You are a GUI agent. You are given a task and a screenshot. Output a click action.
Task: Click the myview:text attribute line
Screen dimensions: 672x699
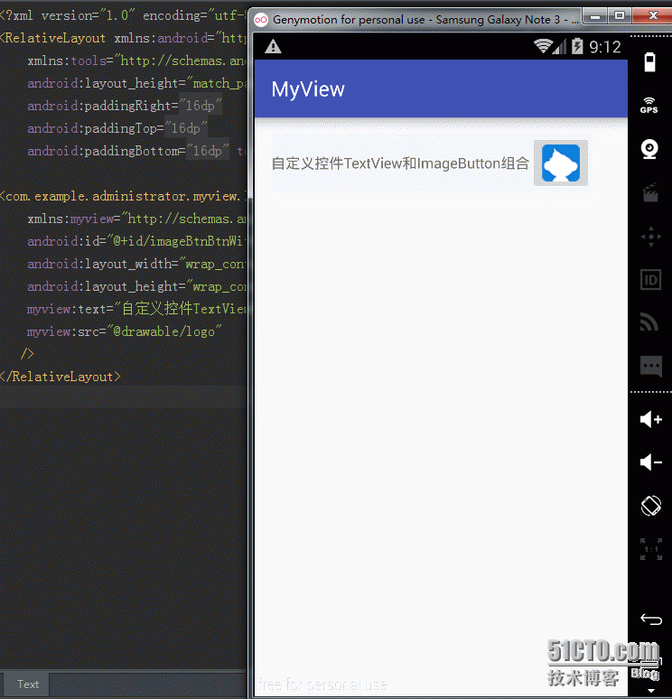(136, 309)
